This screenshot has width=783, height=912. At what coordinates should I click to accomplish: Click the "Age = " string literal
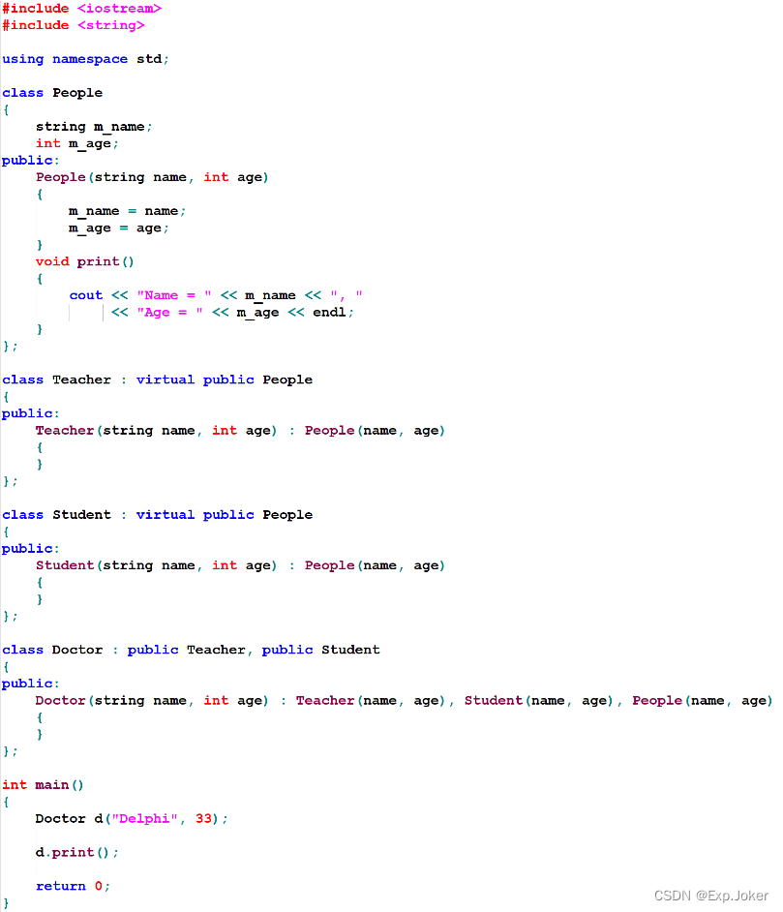point(170,313)
